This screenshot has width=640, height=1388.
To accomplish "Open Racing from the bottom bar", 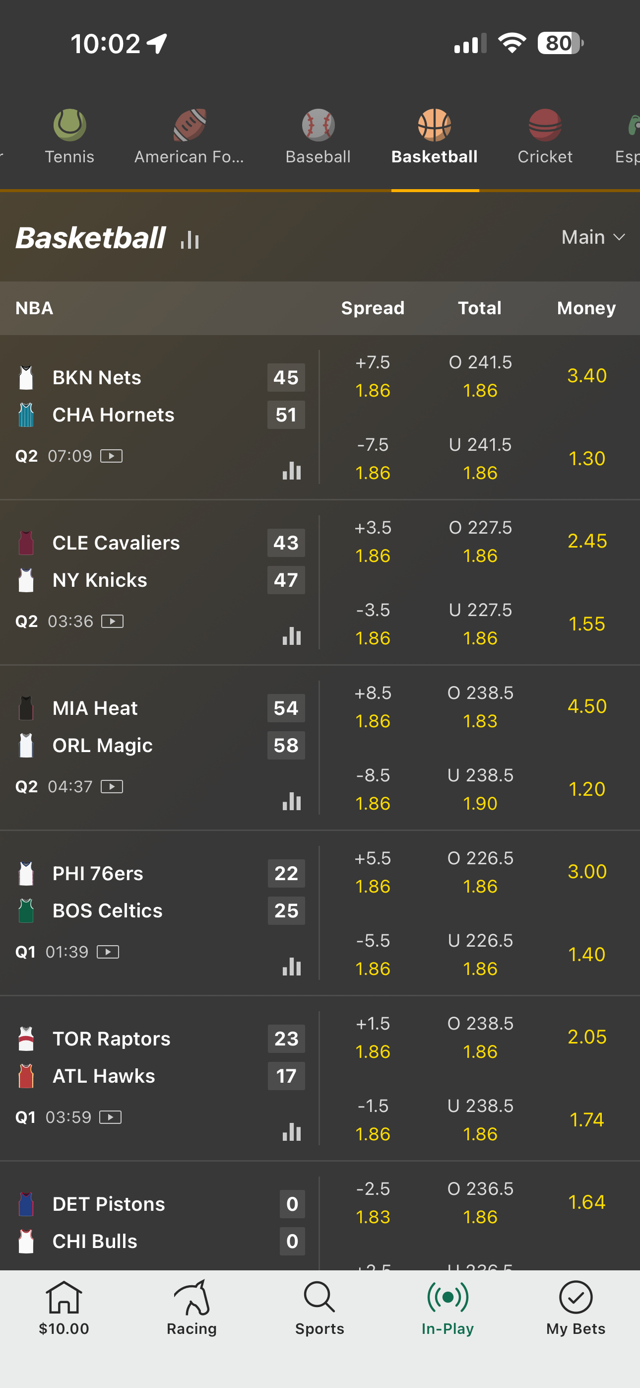I will pos(192,1307).
